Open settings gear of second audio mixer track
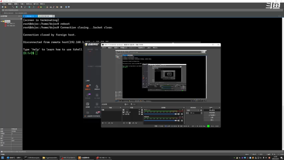This screenshot has width=284, height=160. tap(182, 121)
